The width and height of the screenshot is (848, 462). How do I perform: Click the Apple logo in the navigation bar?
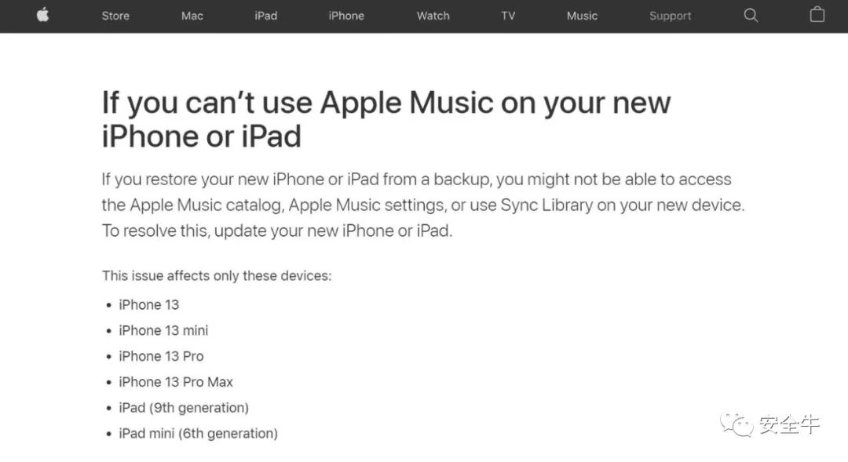42,15
